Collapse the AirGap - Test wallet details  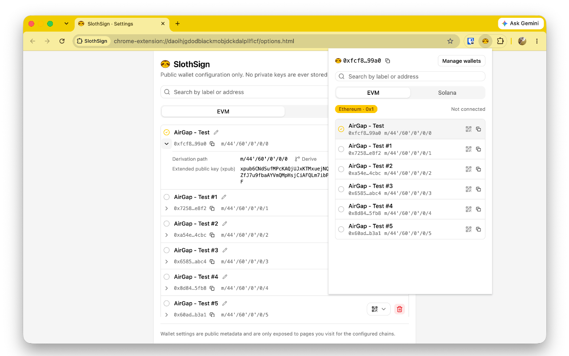tap(167, 144)
